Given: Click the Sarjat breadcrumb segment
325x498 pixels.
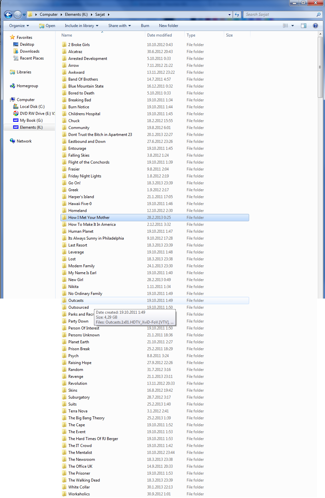Looking at the screenshot, I should 100,14.
